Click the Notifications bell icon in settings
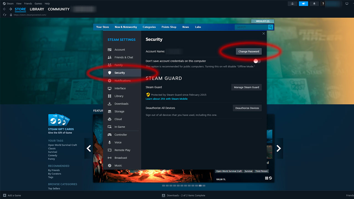This screenshot has width=354, height=199. pyautogui.click(x=110, y=80)
